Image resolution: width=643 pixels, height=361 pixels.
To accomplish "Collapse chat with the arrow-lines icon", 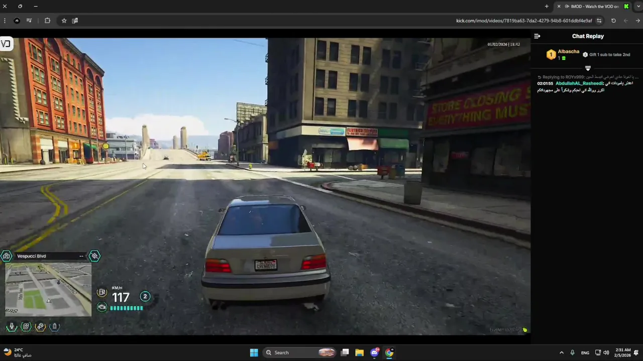I will pyautogui.click(x=537, y=36).
